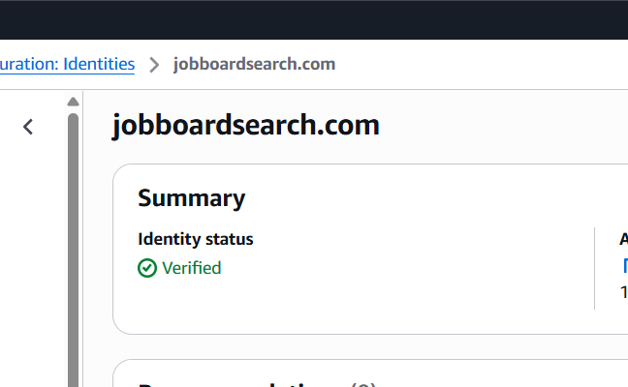Image resolution: width=628 pixels, height=387 pixels.
Task: Click jobboardsearch.com in the breadcrumb
Action: coord(254,65)
